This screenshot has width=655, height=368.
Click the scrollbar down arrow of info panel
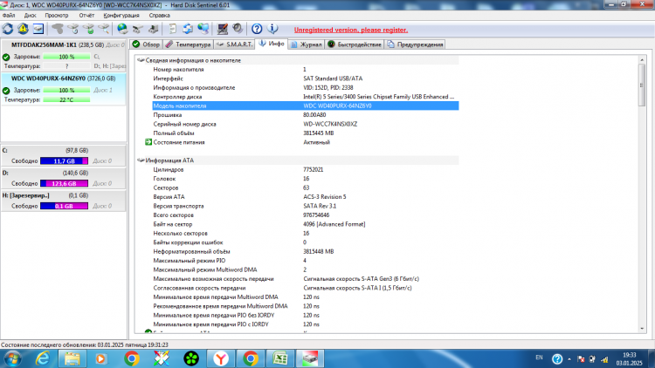642,329
